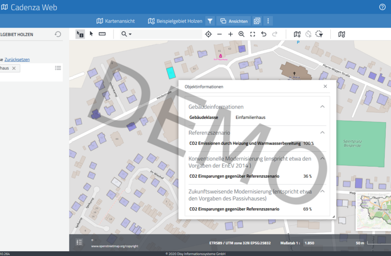Click the highlighted cyan building on map
The image size is (391, 256).
coord(171,73)
